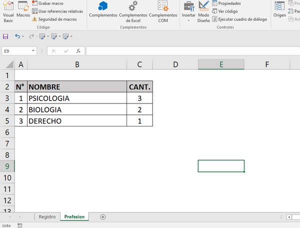
Task: Click second quick-access form icon
Action: (x=54, y=36)
